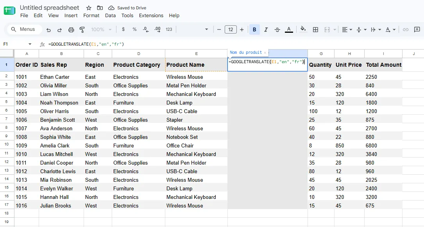This screenshot has width=424, height=227.
Task: Open the Insert menu
Action: 71,16
